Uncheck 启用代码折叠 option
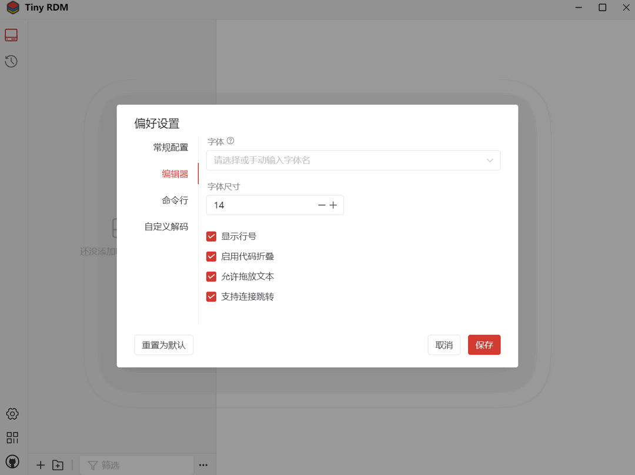This screenshot has height=475, width=635. [211, 256]
